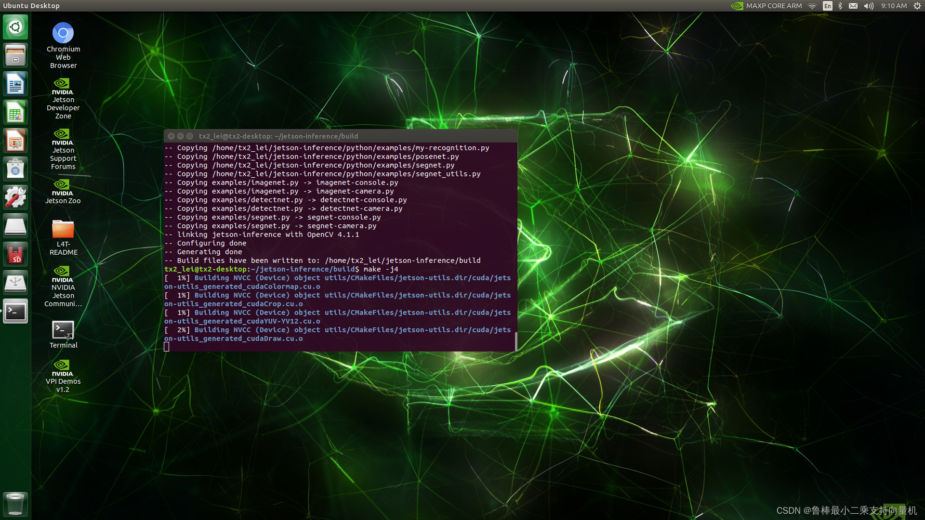925x520 pixels.
Task: Open VPI Demos v1.2 desktop shortcut
Action: coord(63,376)
